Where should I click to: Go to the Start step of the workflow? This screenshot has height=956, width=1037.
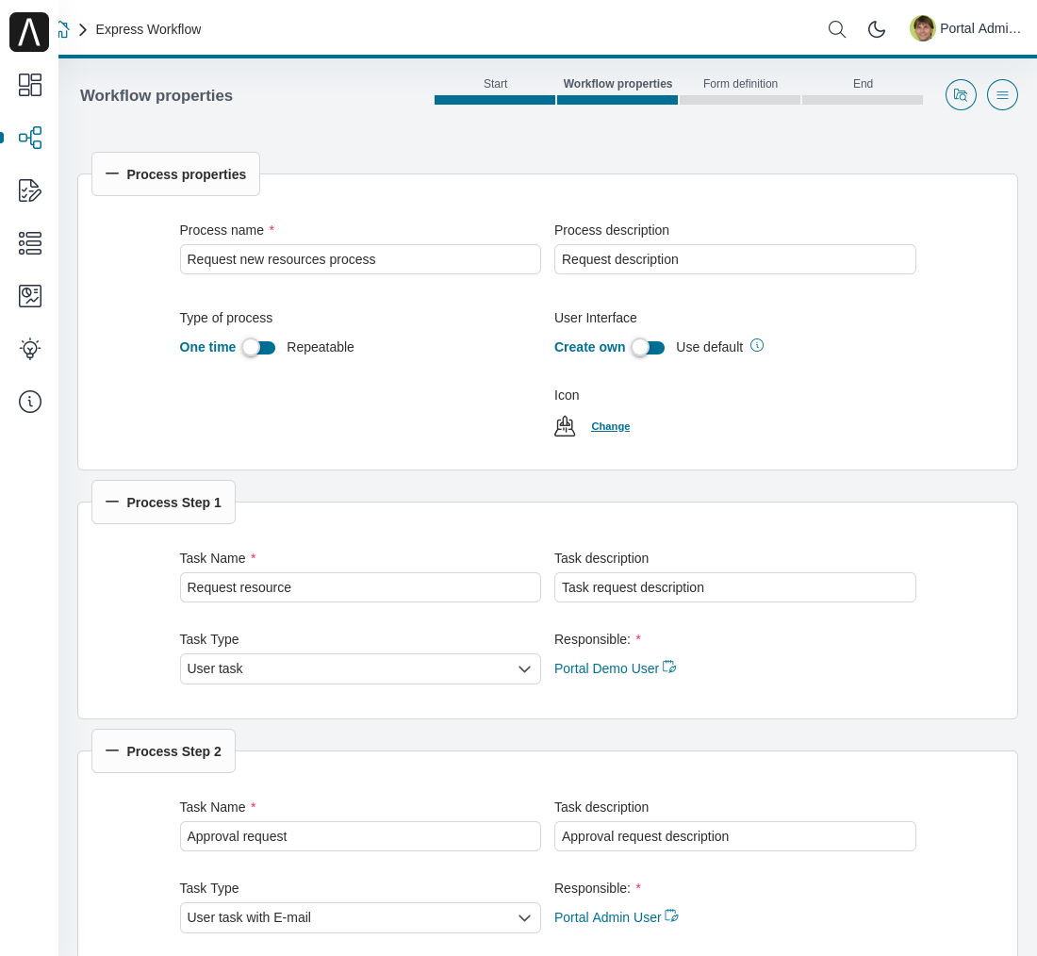pyautogui.click(x=495, y=84)
